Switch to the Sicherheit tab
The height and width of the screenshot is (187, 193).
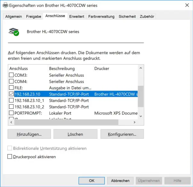(127, 17)
